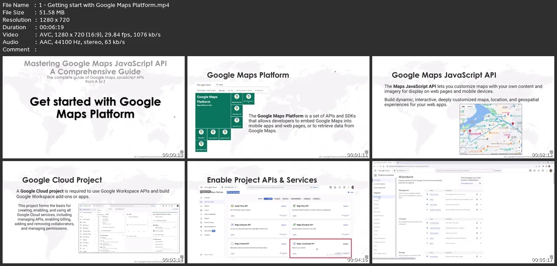Click the 00:01:11 timestamp marker

(x=358, y=155)
